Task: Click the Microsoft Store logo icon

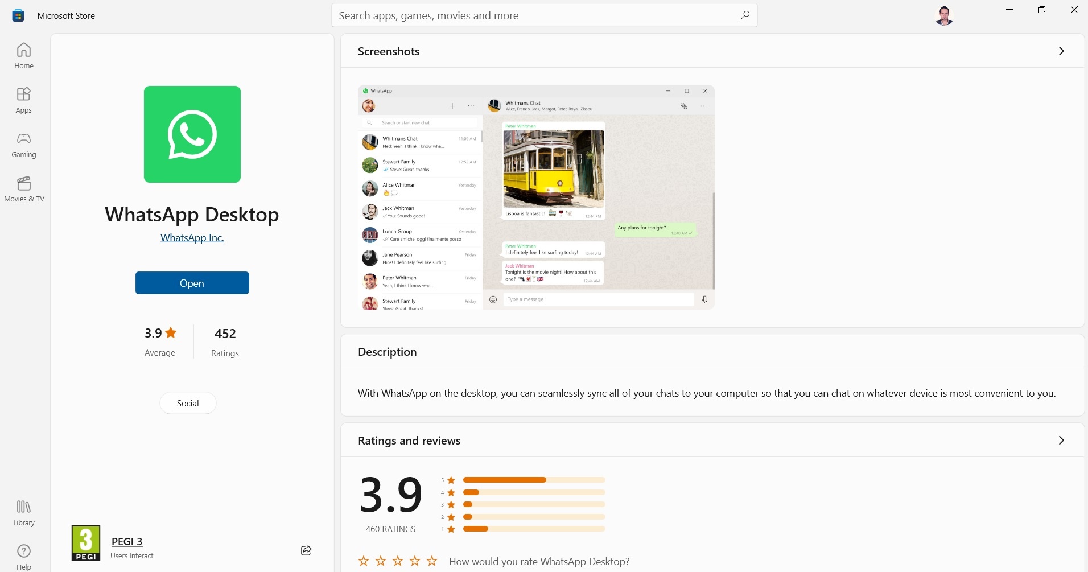Action: click(x=18, y=15)
